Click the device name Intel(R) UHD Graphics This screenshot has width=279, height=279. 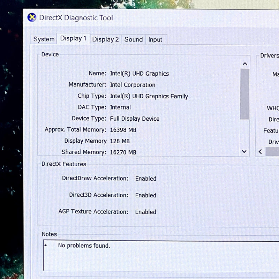139,74
